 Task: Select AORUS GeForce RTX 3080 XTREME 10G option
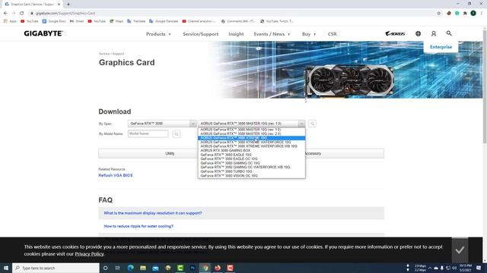[x=252, y=138]
